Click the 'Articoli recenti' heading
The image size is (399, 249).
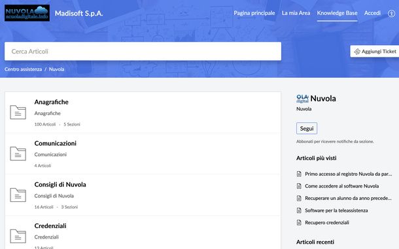tap(315, 242)
